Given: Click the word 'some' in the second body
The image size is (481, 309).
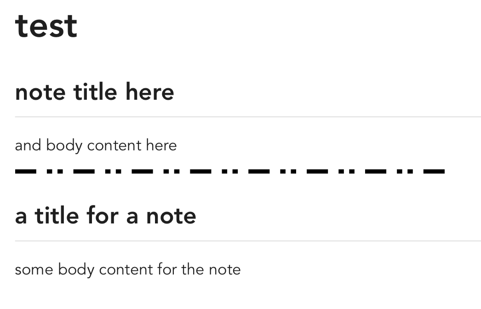Looking at the screenshot, I should click(x=34, y=270).
